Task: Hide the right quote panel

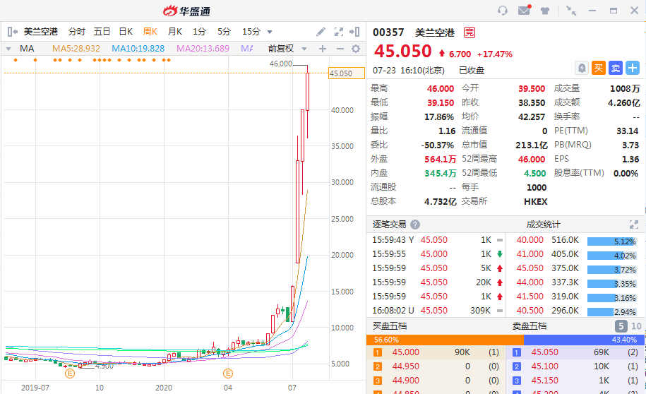Action: coord(354,32)
